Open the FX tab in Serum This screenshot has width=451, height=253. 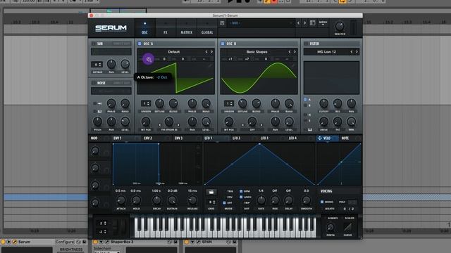click(x=166, y=28)
